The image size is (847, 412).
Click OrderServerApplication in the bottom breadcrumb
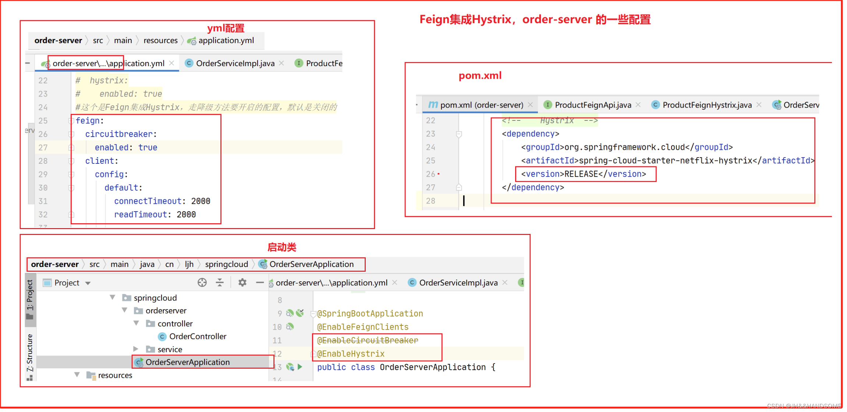(x=306, y=264)
